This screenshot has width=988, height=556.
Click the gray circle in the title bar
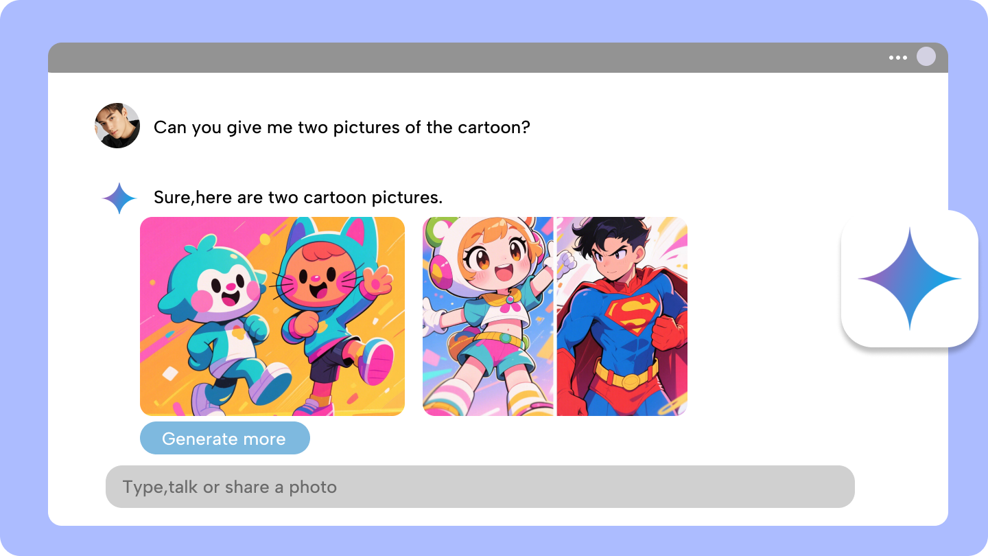tap(926, 57)
